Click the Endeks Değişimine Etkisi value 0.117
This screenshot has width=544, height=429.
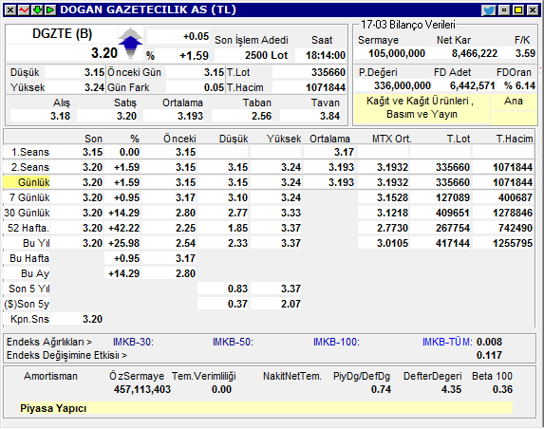click(x=489, y=356)
